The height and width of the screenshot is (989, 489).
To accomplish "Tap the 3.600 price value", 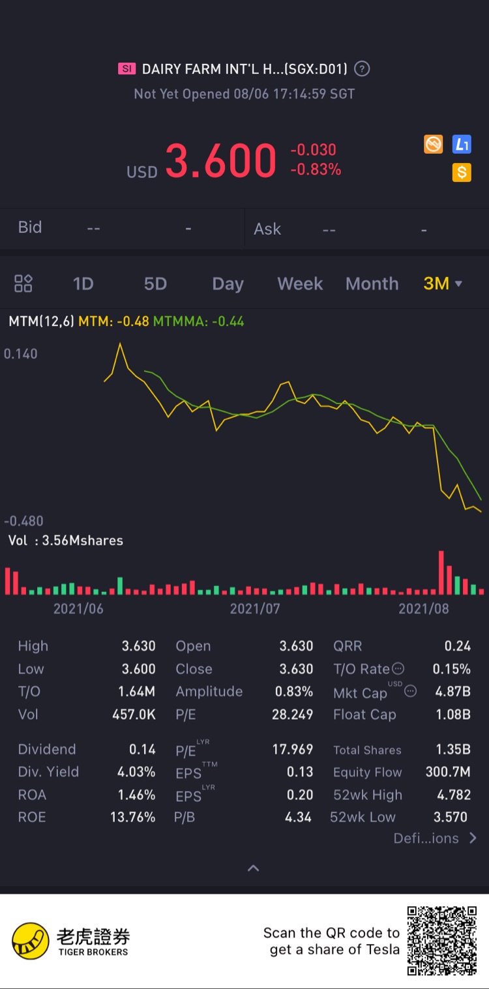I will (x=220, y=161).
